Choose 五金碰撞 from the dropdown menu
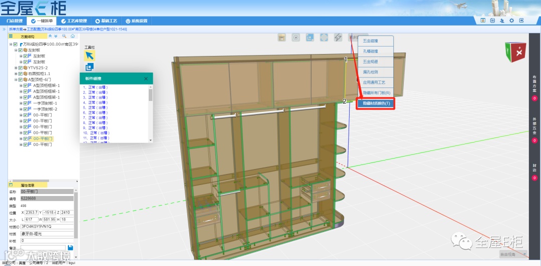This screenshot has height=266, width=541. tap(375, 40)
